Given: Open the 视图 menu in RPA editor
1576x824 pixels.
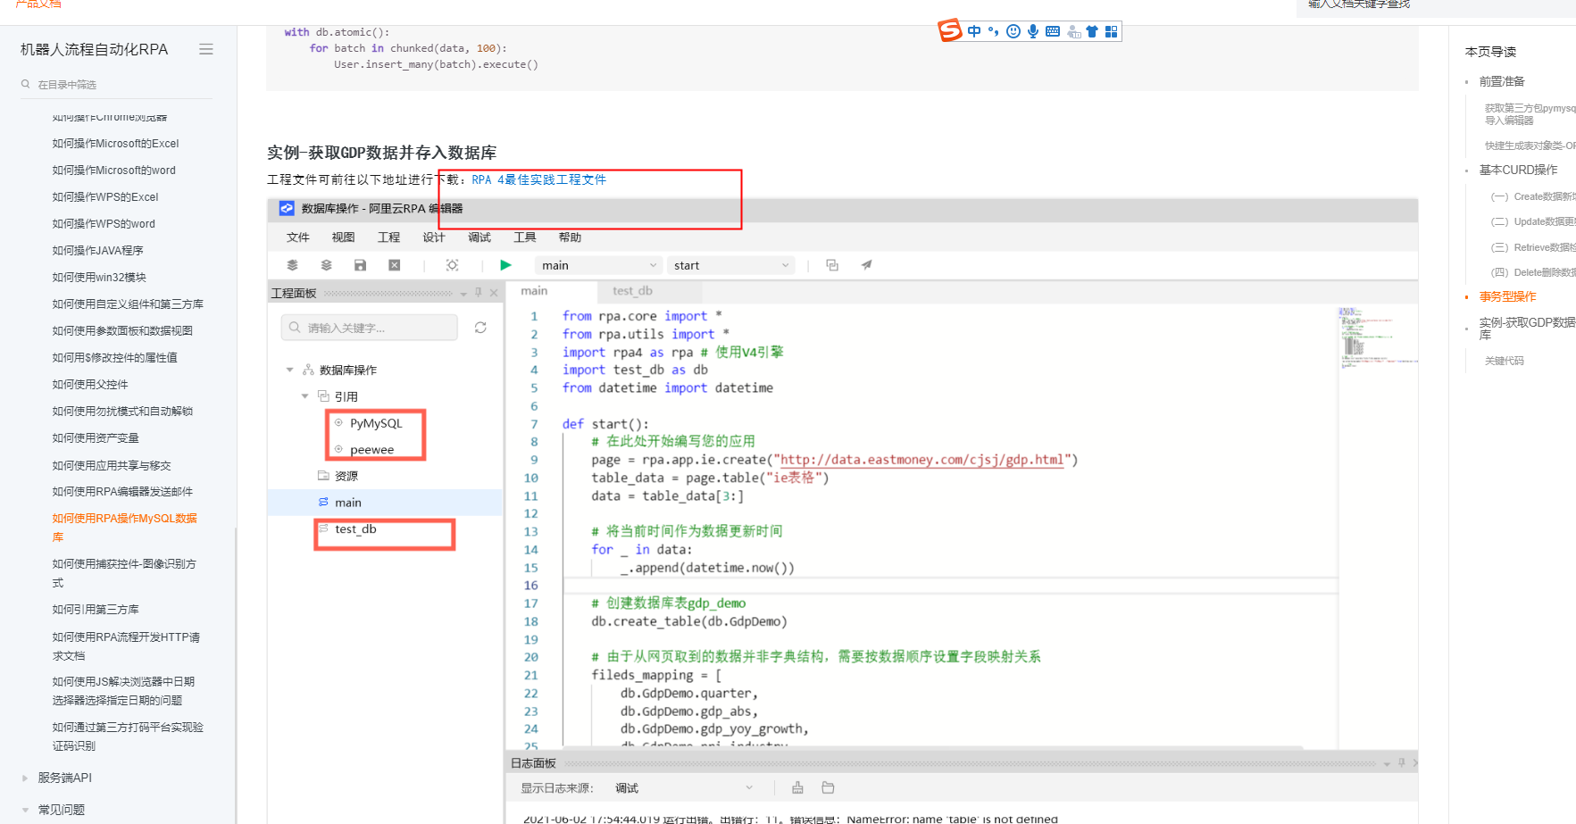Looking at the screenshot, I should (x=343, y=237).
